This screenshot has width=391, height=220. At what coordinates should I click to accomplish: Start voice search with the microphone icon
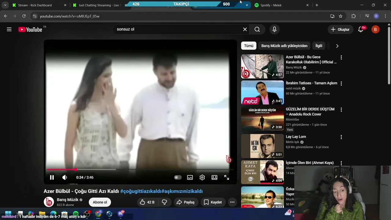point(274,29)
